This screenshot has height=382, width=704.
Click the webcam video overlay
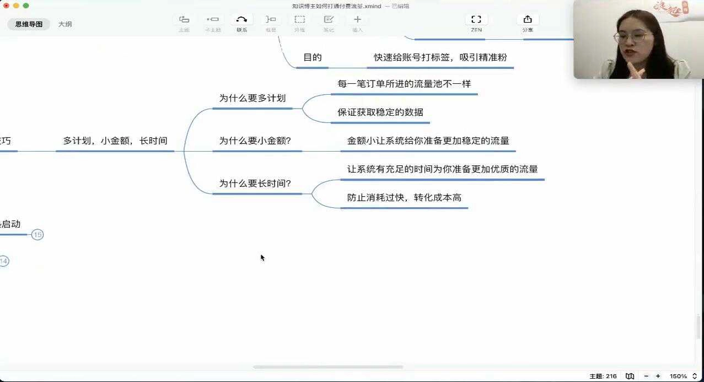pyautogui.click(x=638, y=39)
